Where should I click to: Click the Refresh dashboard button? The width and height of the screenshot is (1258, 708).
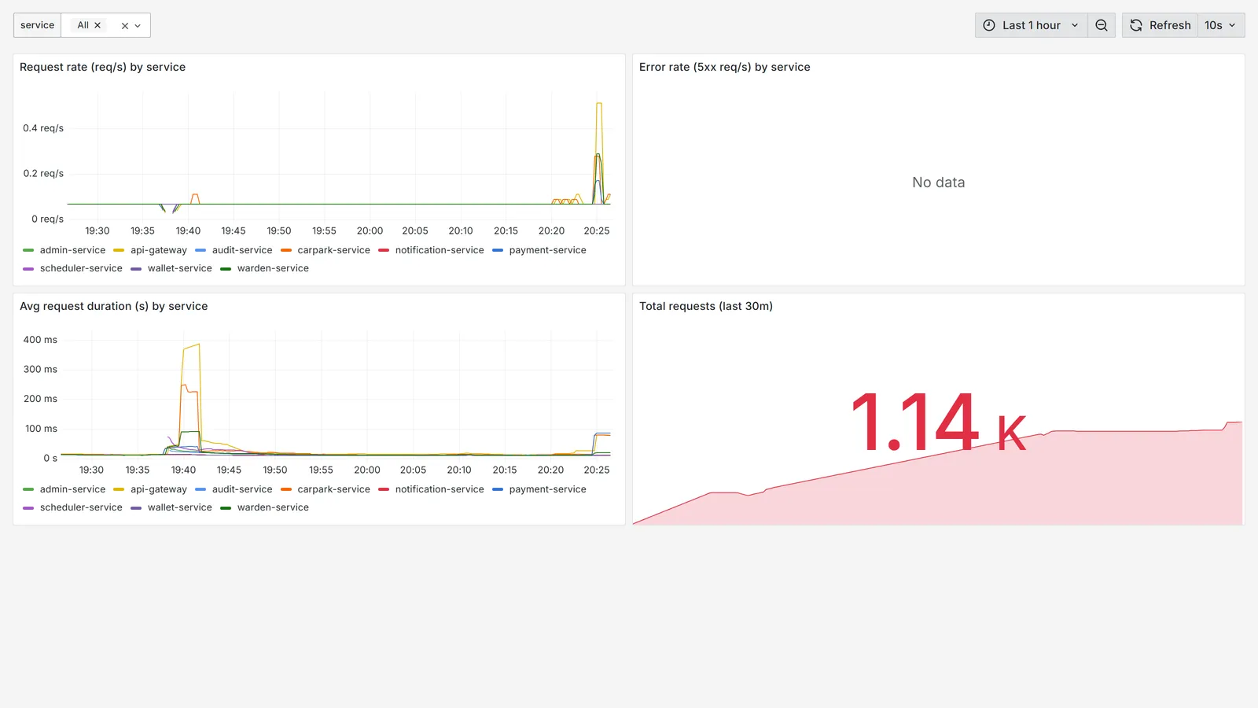[x=1161, y=25]
